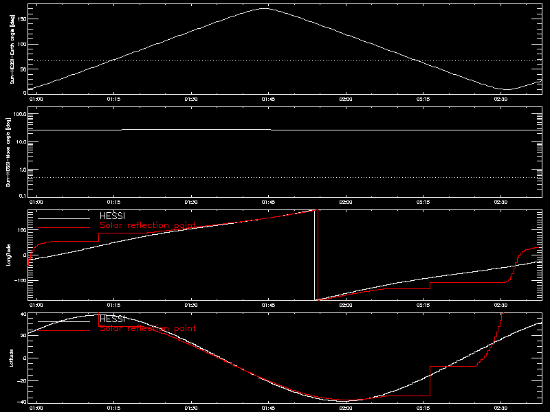Select 'Solar reflection point' legend in Longitude plot
The height and width of the screenshot is (412, 550).
coord(148,225)
